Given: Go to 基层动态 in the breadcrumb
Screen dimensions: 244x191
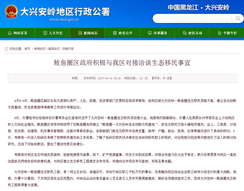Looking at the screenshot, I should click(x=54, y=49).
